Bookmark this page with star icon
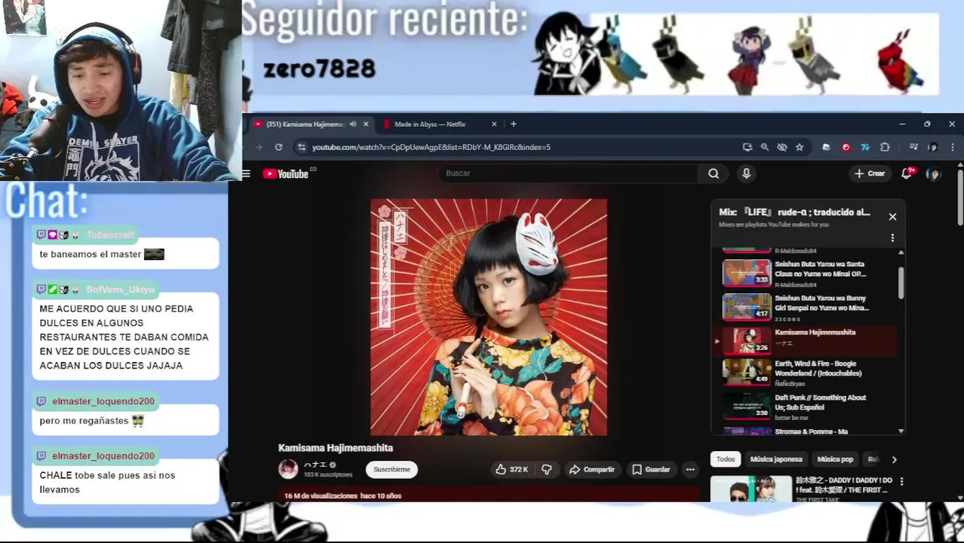 800,147
